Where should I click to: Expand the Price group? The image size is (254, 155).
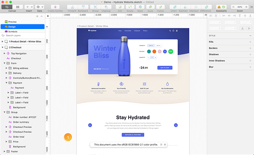6,141
